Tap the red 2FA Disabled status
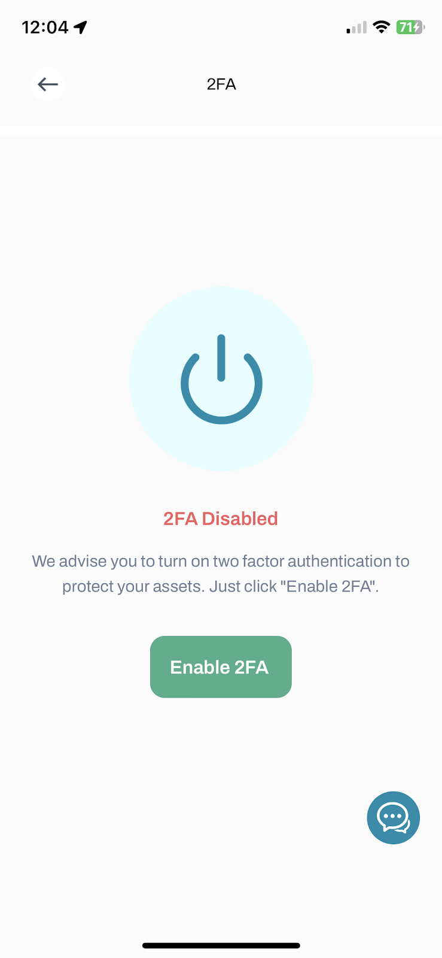Image resolution: width=442 pixels, height=958 pixels. (x=221, y=519)
